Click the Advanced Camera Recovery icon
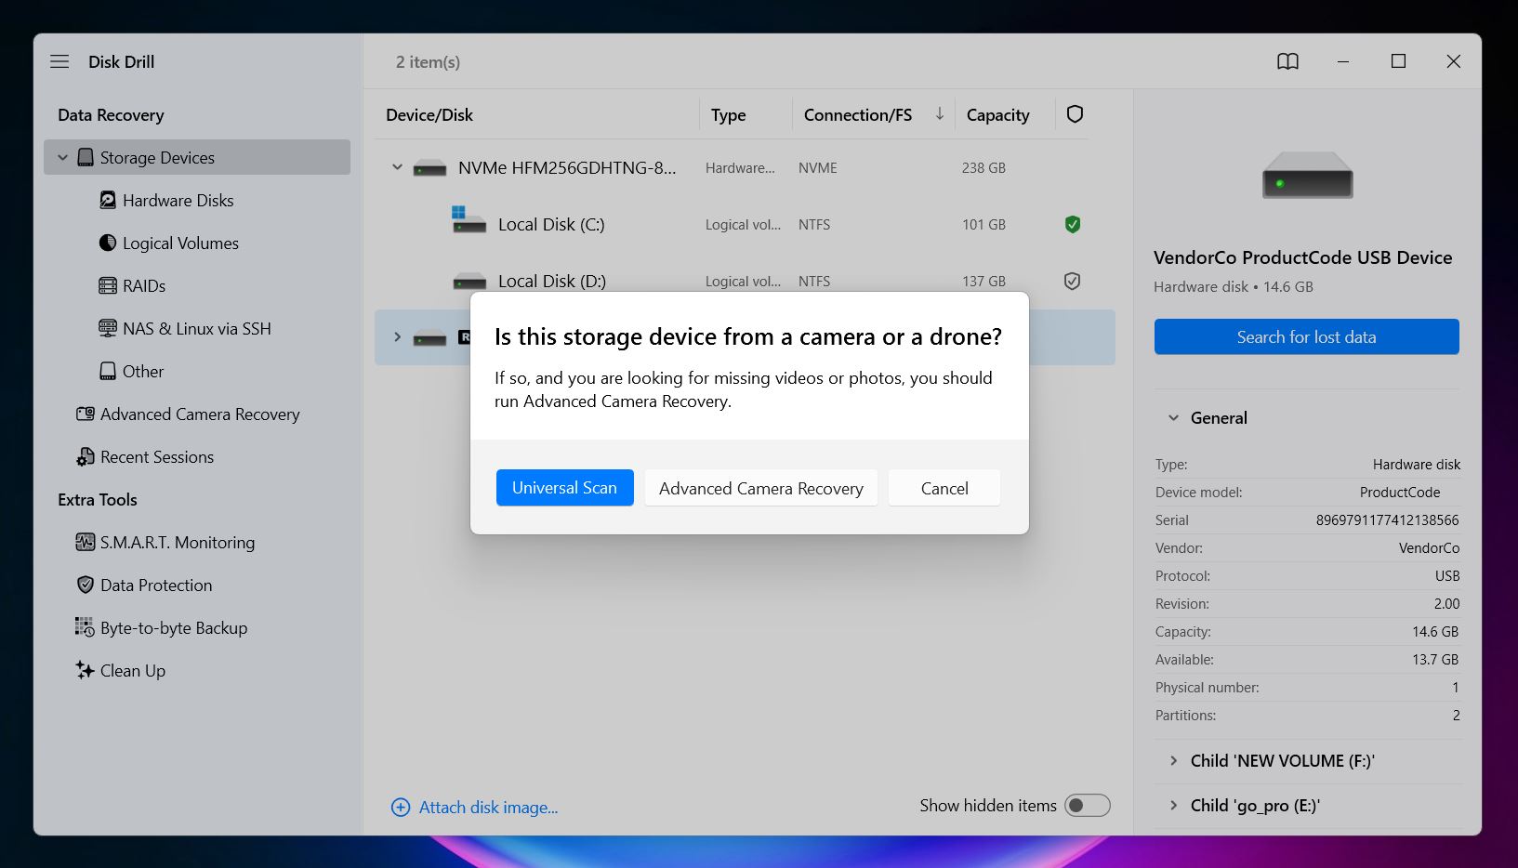Viewport: 1518px width, 868px height. pyautogui.click(x=86, y=414)
